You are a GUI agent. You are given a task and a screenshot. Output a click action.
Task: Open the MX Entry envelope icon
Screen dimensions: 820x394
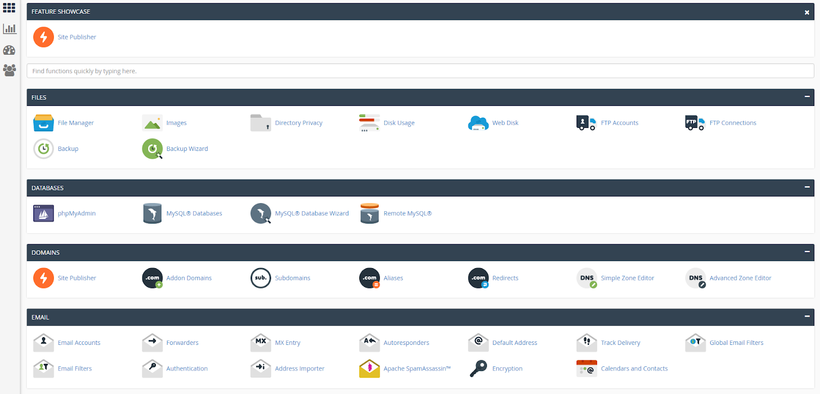pos(261,343)
